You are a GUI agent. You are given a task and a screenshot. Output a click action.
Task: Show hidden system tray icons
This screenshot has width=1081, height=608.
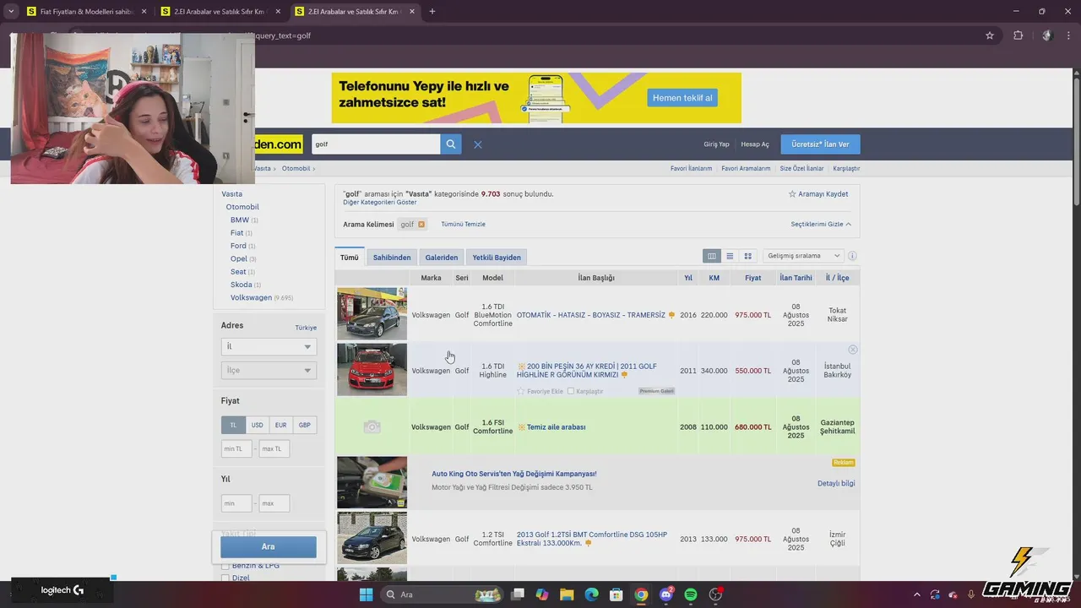point(915,594)
